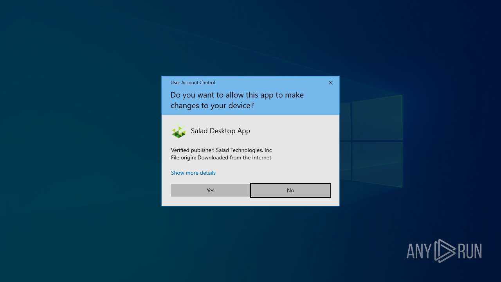Image resolution: width=501 pixels, height=282 pixels.
Task: Click 'Verified publisher: Salad Technologies, Inc' text
Action: (221, 150)
